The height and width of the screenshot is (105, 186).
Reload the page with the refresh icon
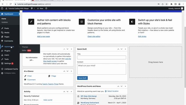tap(10, 4)
